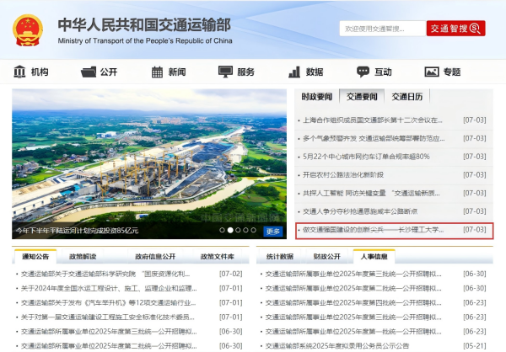506x352 pixels.
Task: Jump to the last carousel slide dot
Action: tap(255, 230)
